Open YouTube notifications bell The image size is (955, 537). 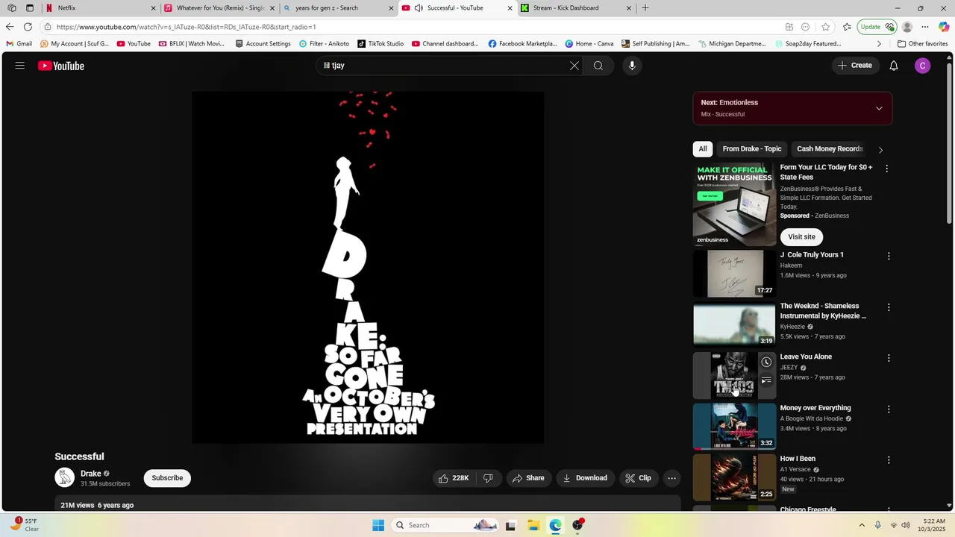[894, 66]
